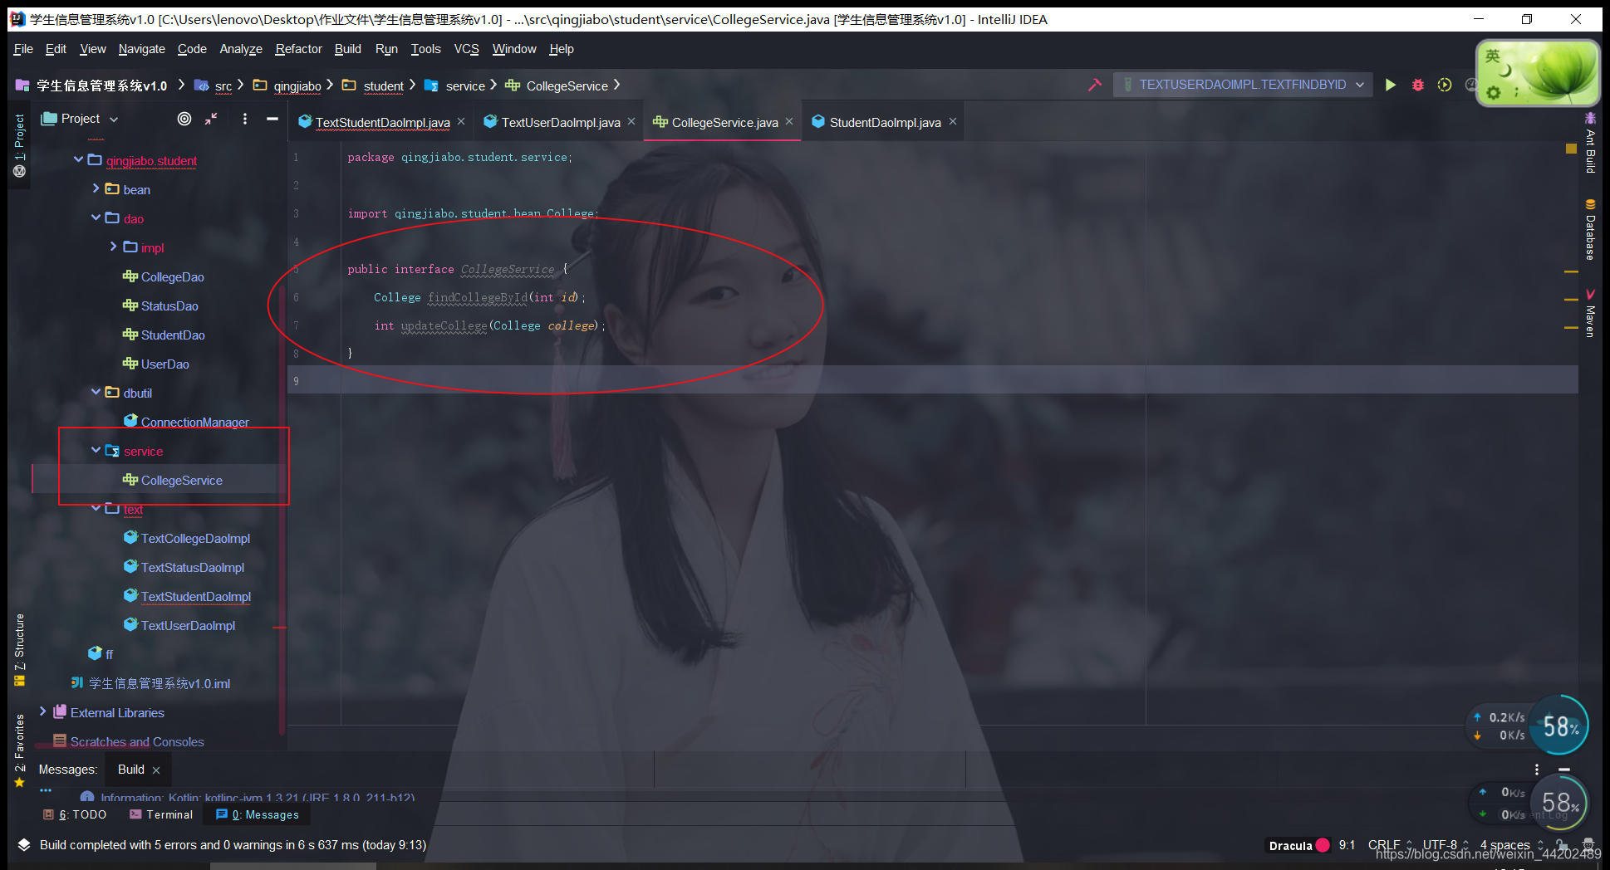1610x870 pixels.
Task: Select TextStatusDaoImpl in project tree
Action: 192,567
